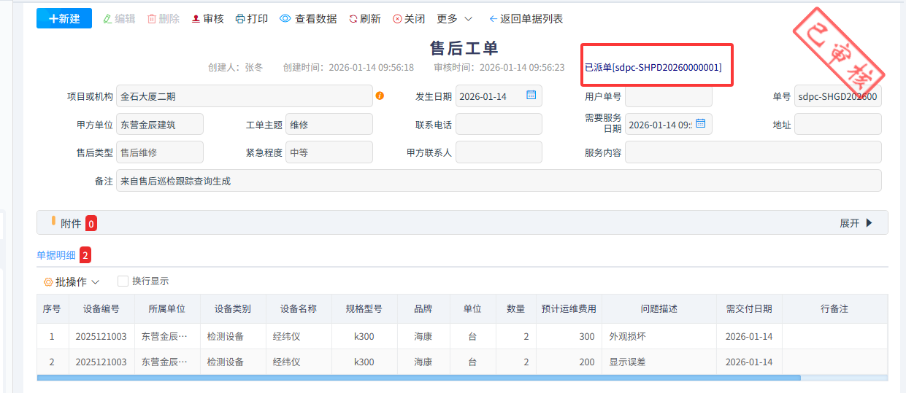Click the Refresh (刷新) icon
906x393 pixels.
coord(353,19)
